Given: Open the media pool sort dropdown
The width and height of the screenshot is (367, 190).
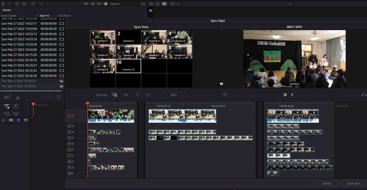Looking at the screenshot, I should pos(143,4).
